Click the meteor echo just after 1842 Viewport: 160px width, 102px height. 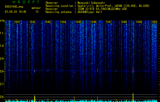(x=35, y=71)
